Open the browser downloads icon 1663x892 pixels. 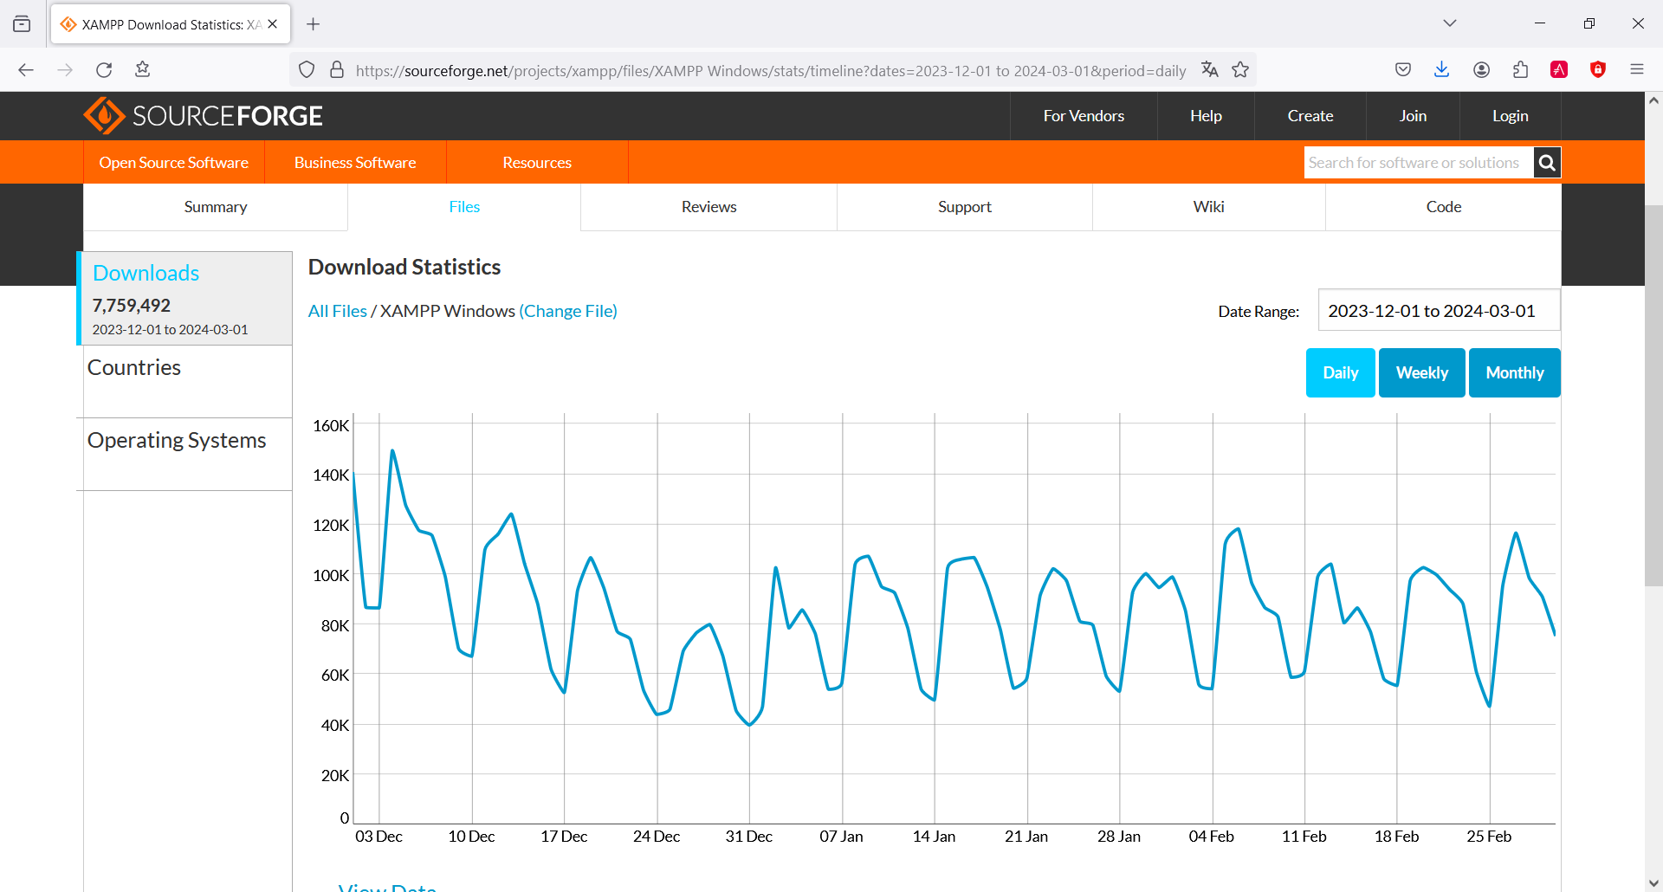(x=1442, y=70)
